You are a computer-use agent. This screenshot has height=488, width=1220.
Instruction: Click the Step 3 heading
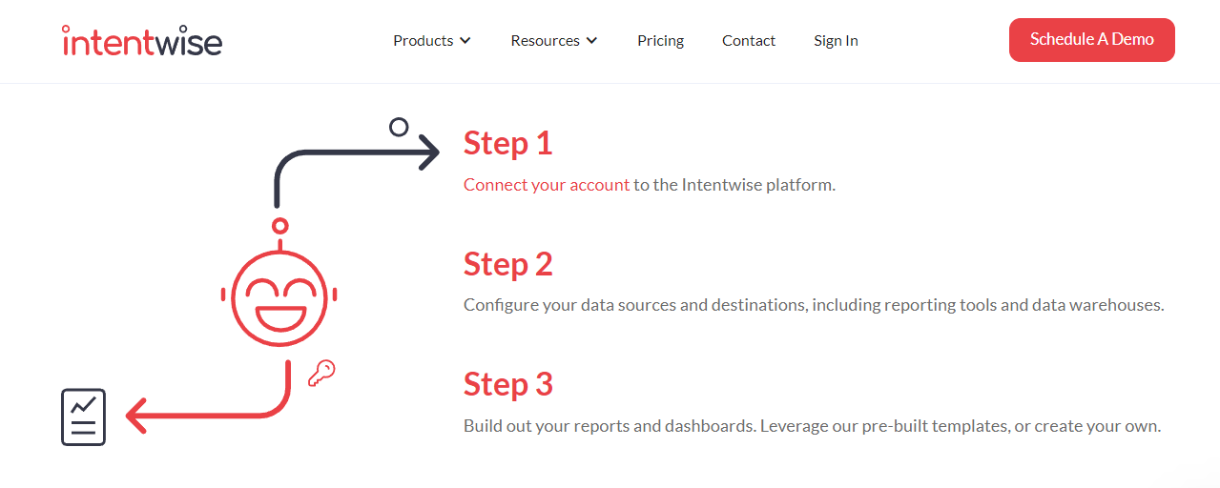pyautogui.click(x=507, y=384)
